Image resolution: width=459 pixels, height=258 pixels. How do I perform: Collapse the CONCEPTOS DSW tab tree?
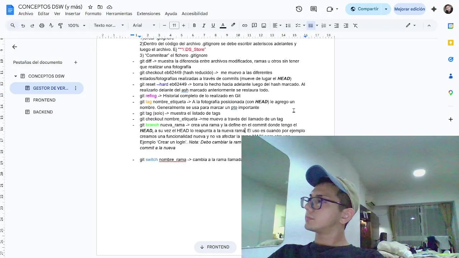click(x=15, y=76)
